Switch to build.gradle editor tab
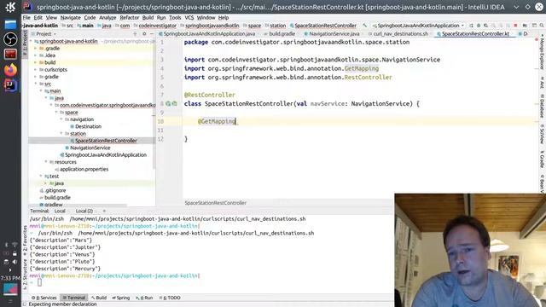Image resolution: width=546 pixels, height=307 pixels. [279, 34]
